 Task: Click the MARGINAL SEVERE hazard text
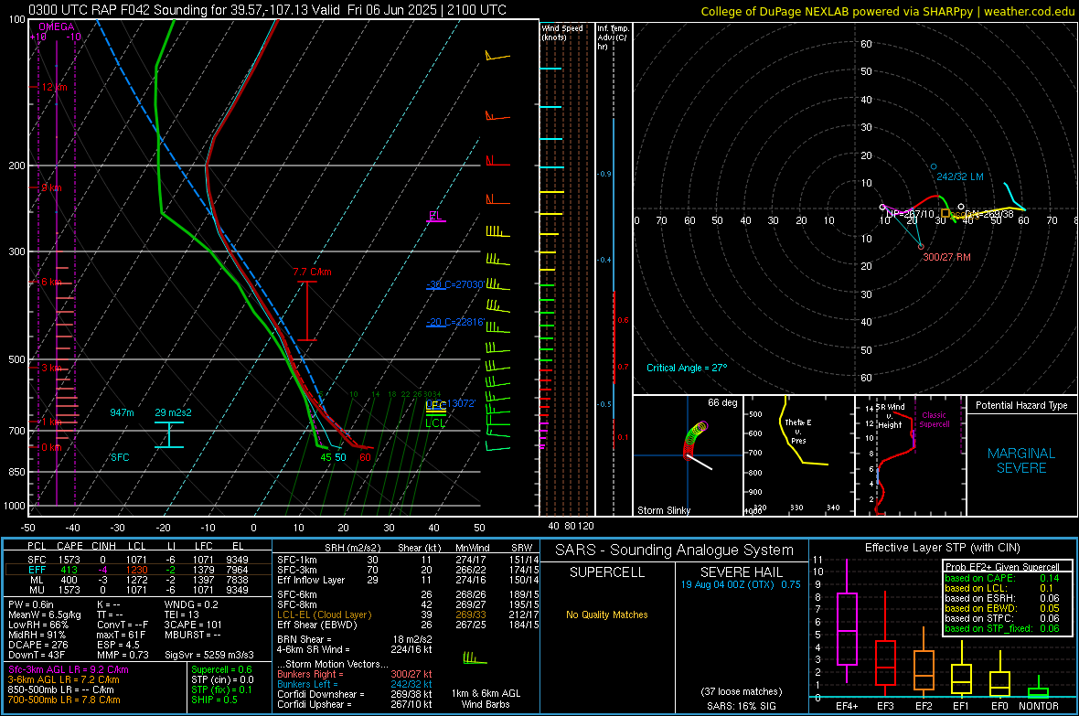pyautogui.click(x=1021, y=461)
